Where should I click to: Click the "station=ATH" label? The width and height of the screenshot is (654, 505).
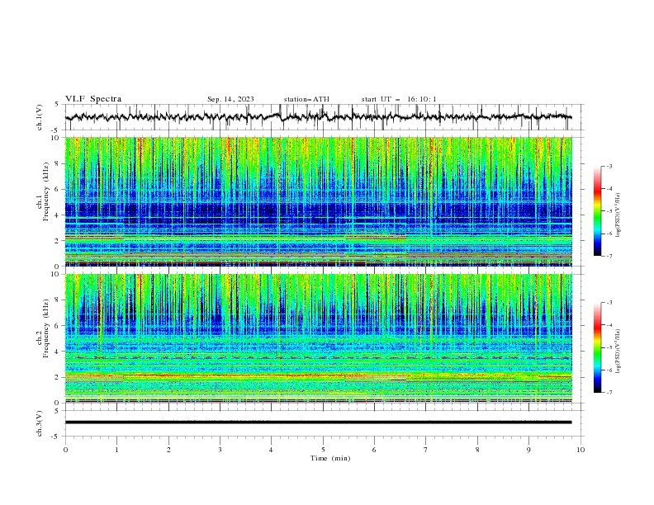pyautogui.click(x=306, y=99)
